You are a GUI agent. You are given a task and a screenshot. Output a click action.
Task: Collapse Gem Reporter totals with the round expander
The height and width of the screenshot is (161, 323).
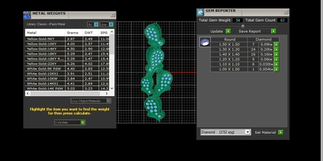[x=243, y=26]
